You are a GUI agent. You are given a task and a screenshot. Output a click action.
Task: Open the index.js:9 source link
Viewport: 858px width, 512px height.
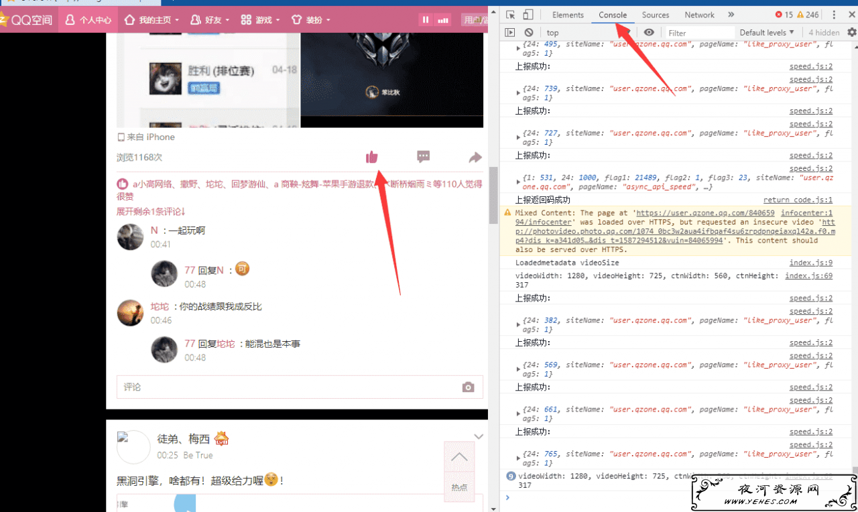point(811,263)
